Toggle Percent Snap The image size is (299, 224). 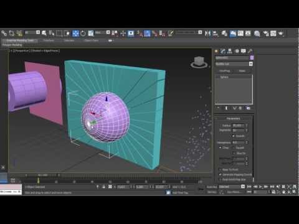coord(154,33)
